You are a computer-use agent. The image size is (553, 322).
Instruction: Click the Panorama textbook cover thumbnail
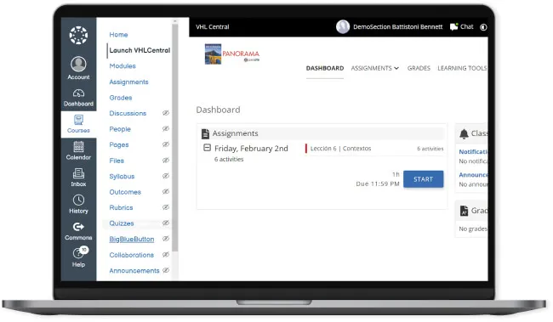213,54
